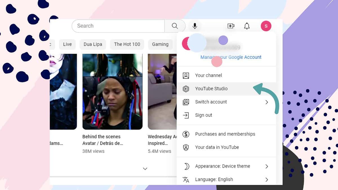Click the Purchases and memberships dollar icon
338x190 pixels.
coord(186,134)
